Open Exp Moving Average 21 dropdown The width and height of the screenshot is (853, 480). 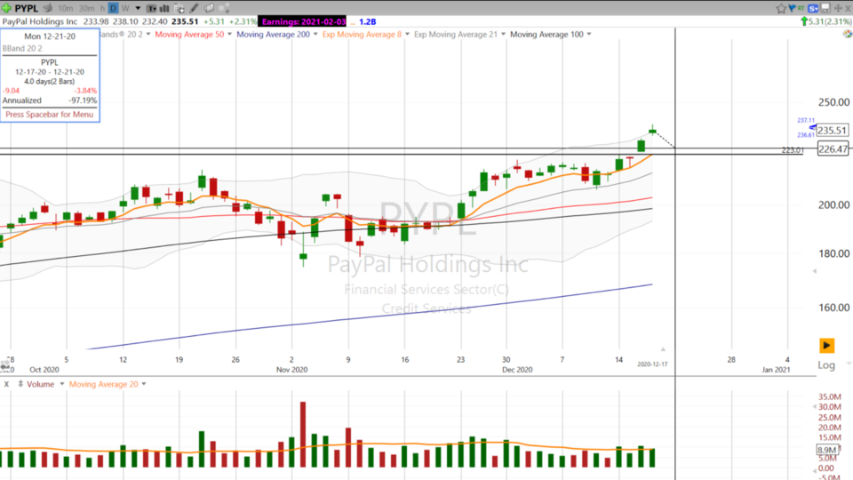503,35
